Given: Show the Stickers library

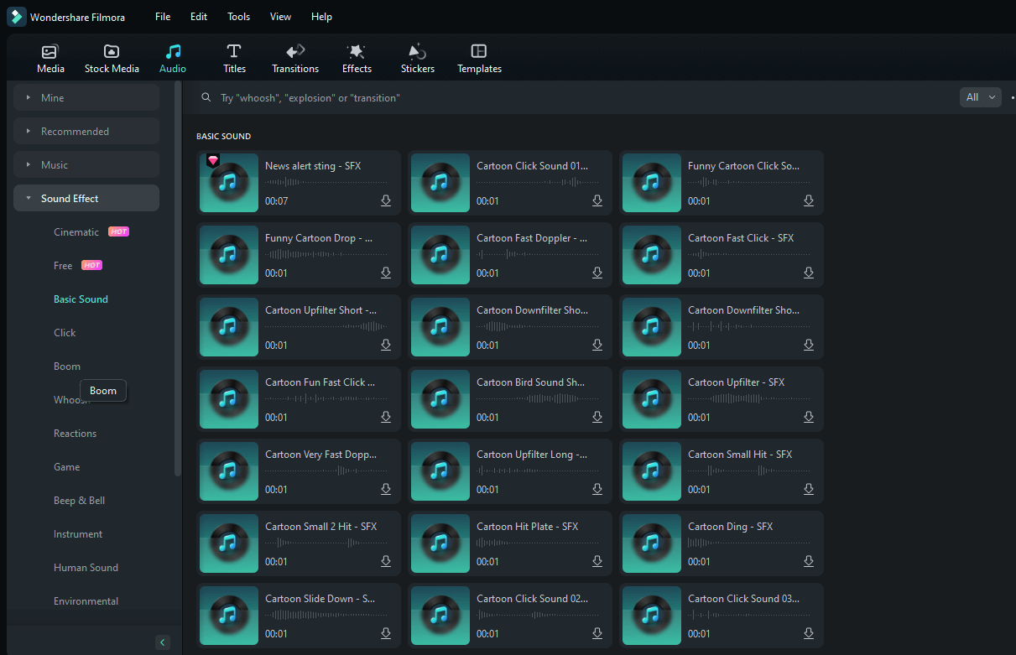Looking at the screenshot, I should 417,57.
